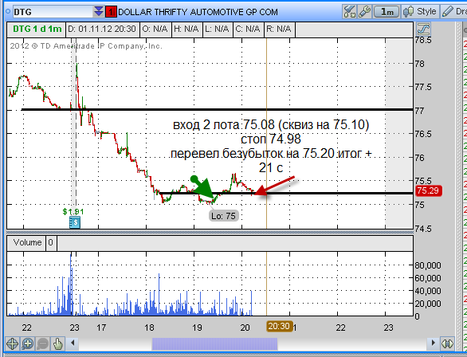This screenshot has width=467, height=357.
Task: Click the scroll right arrow
Action: click(x=433, y=343)
